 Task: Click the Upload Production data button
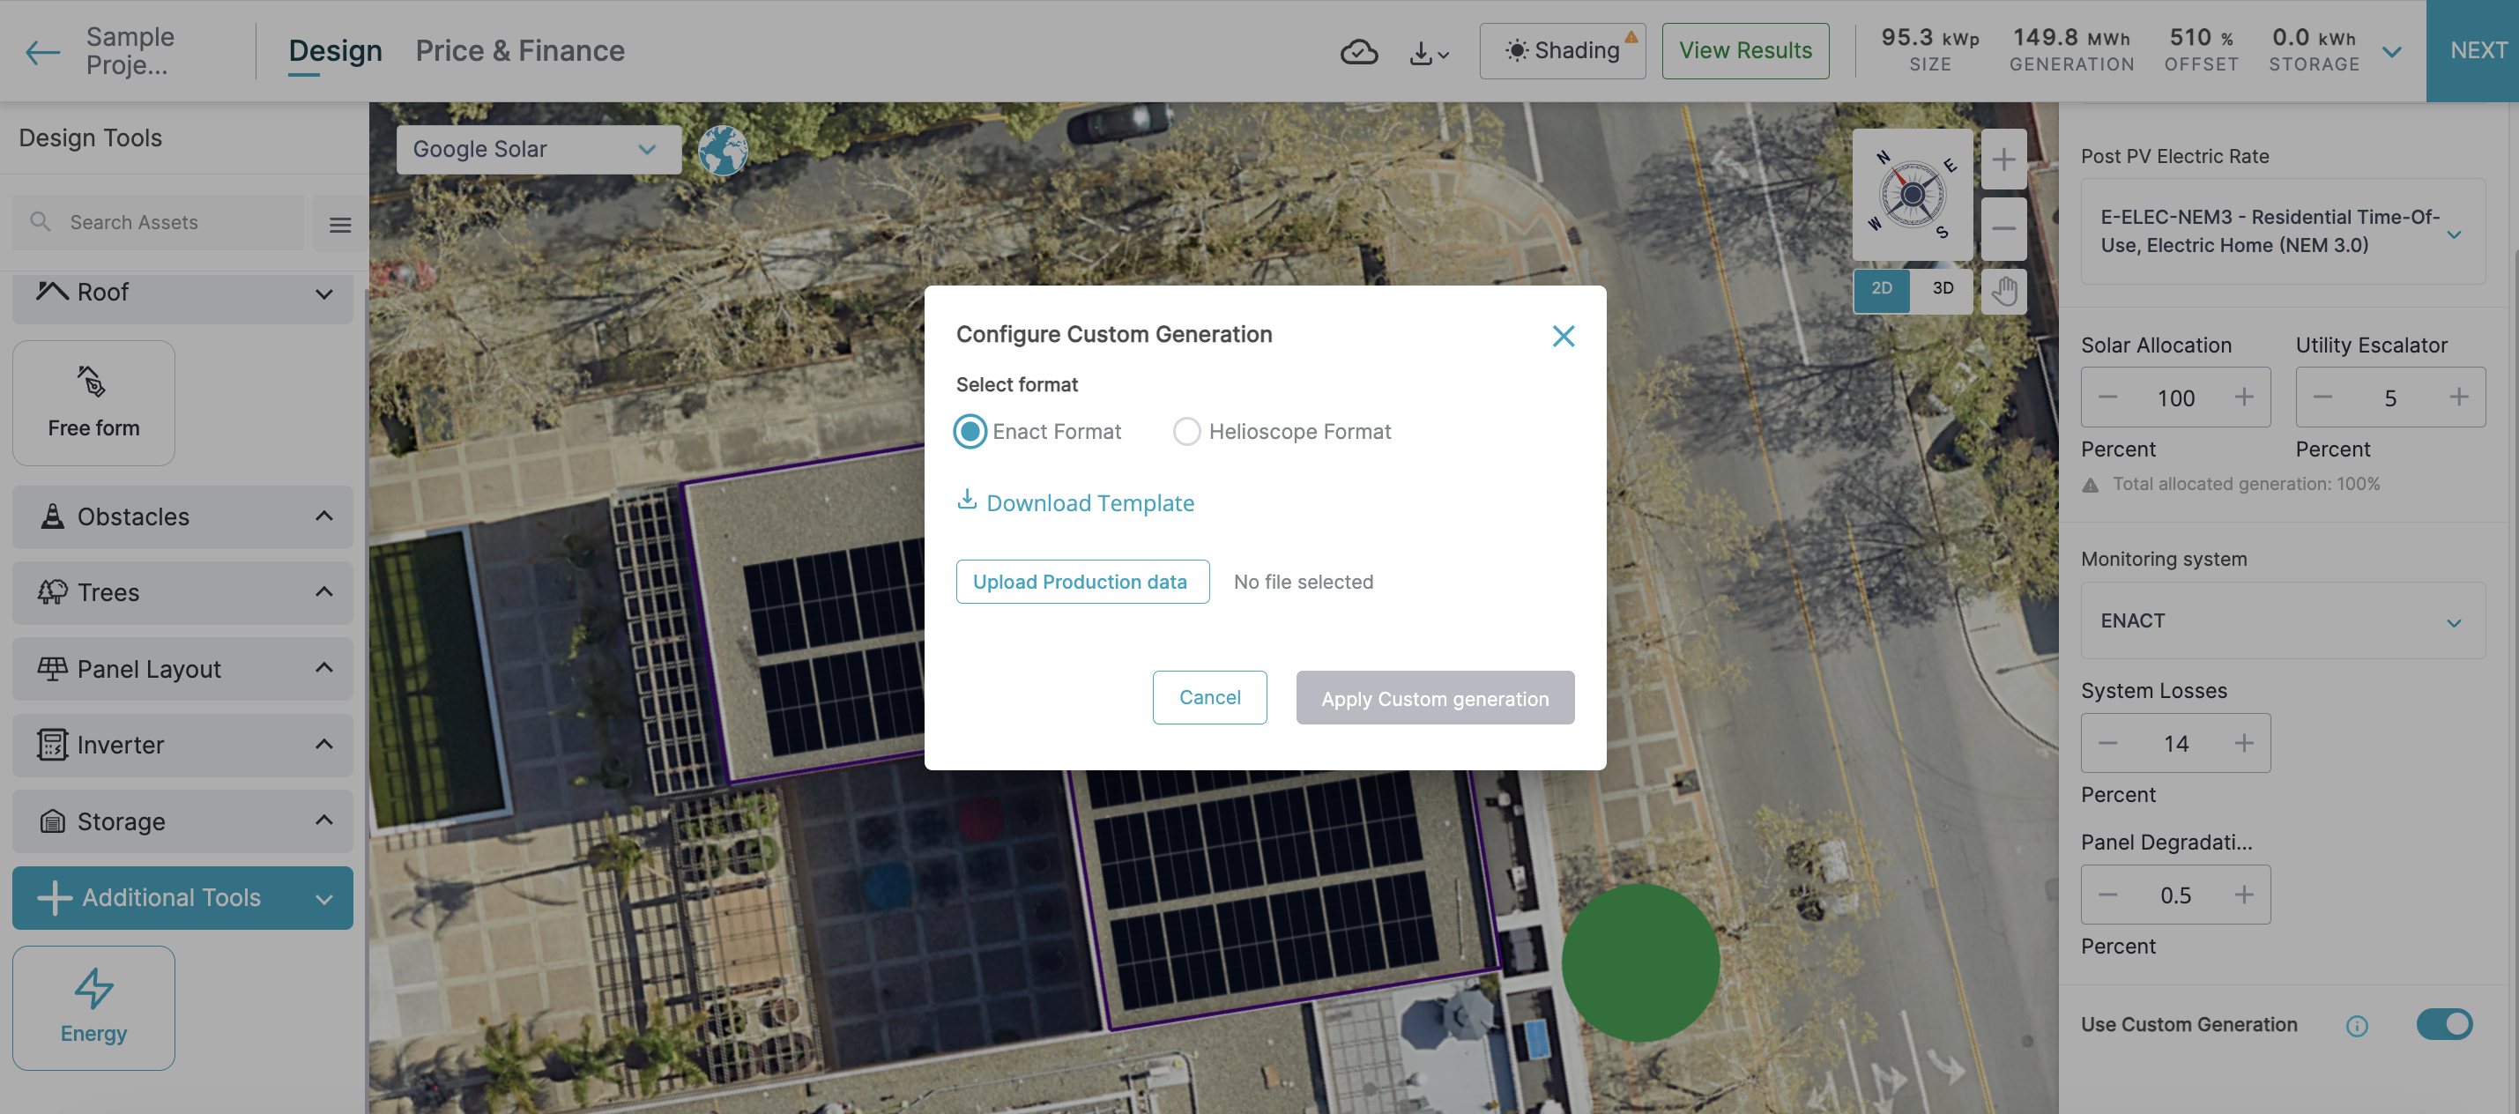coord(1081,582)
